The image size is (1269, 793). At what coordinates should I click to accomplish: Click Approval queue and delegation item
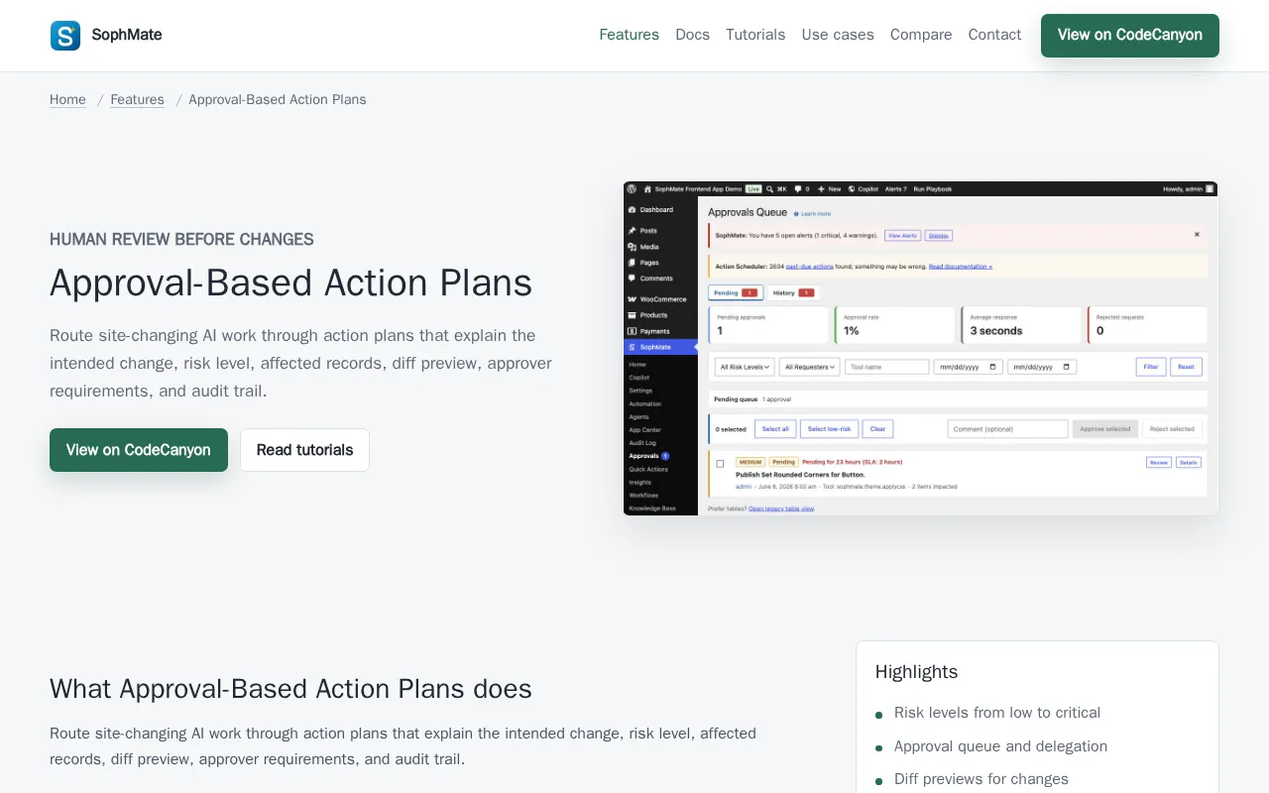coord(1000,746)
